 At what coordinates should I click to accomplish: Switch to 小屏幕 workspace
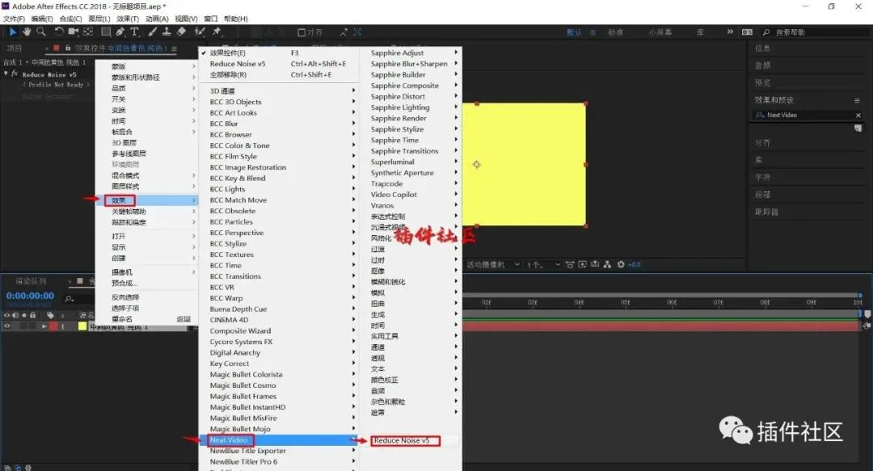(x=660, y=32)
